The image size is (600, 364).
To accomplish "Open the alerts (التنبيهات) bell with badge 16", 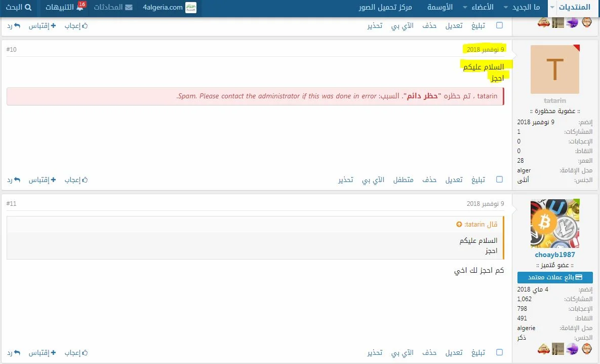I will pyautogui.click(x=80, y=8).
